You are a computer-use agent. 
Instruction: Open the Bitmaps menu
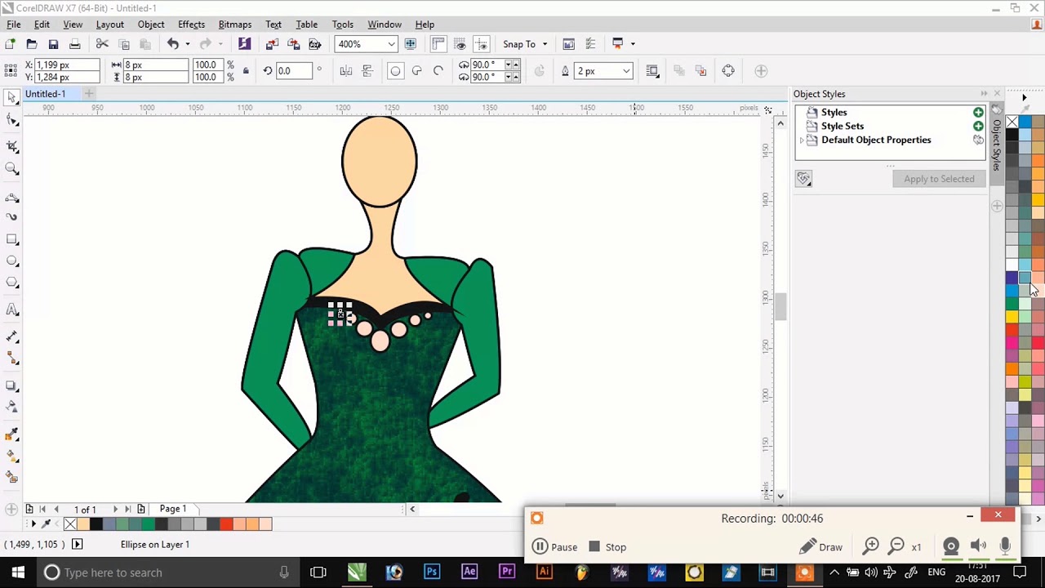(234, 24)
